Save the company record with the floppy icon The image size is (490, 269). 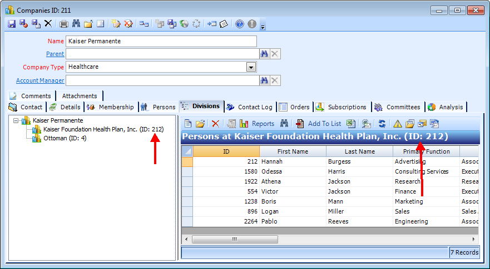[x=12, y=24]
